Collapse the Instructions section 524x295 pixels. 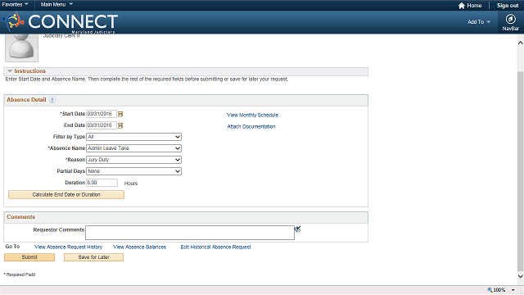pos(10,71)
